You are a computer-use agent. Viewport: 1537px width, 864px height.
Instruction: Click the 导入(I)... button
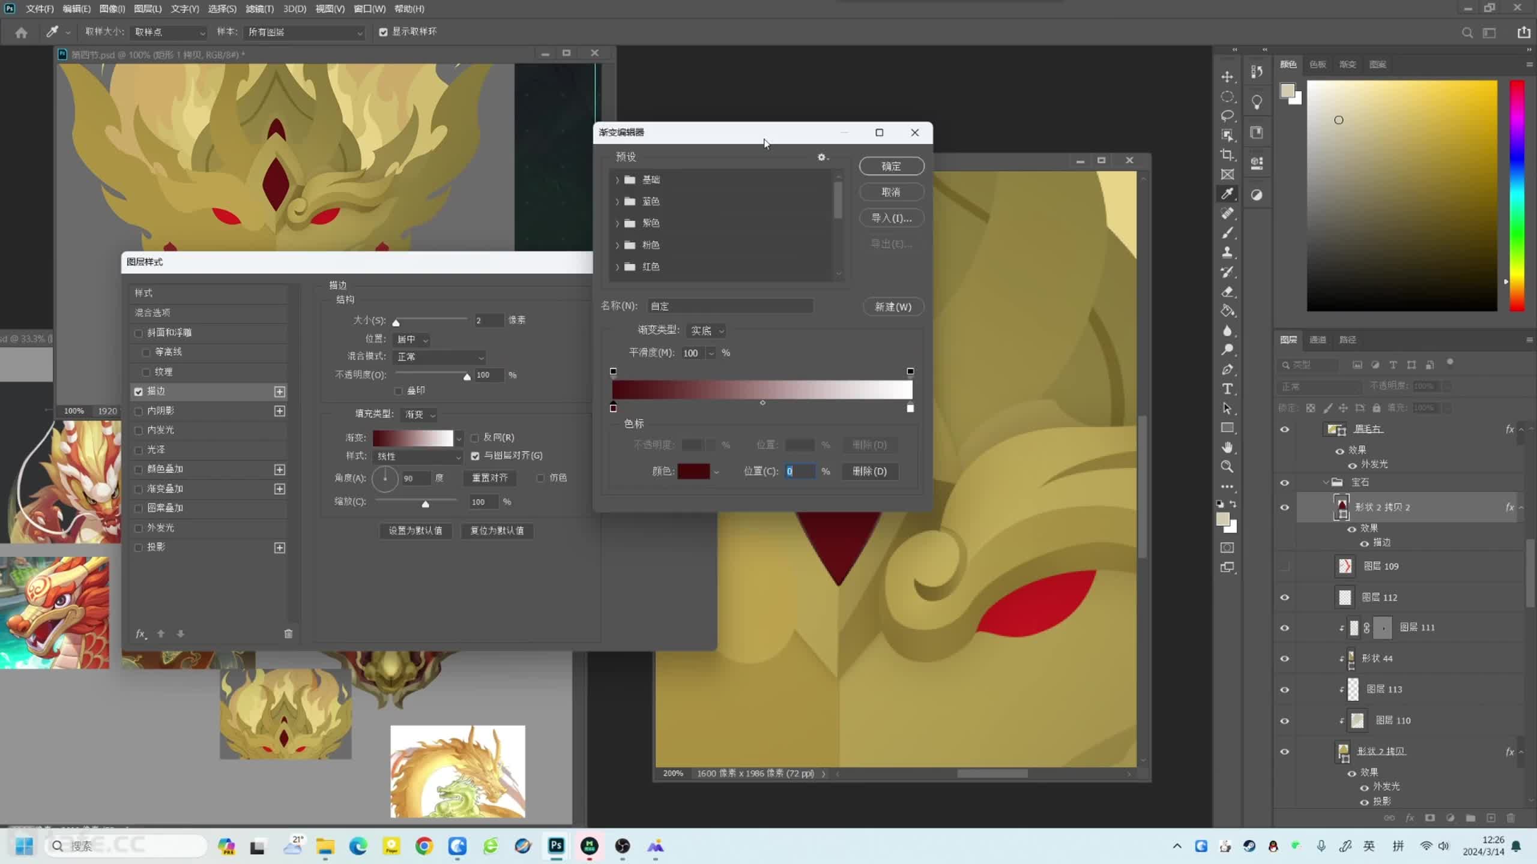892,218
